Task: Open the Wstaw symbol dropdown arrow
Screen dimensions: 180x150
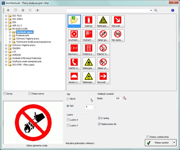Action: pos(174,143)
